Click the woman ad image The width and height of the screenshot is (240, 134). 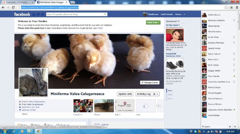coord(175,35)
